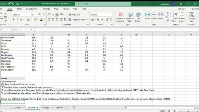Switch to the Oct-Dec 18 sheet

(x=19, y=108)
